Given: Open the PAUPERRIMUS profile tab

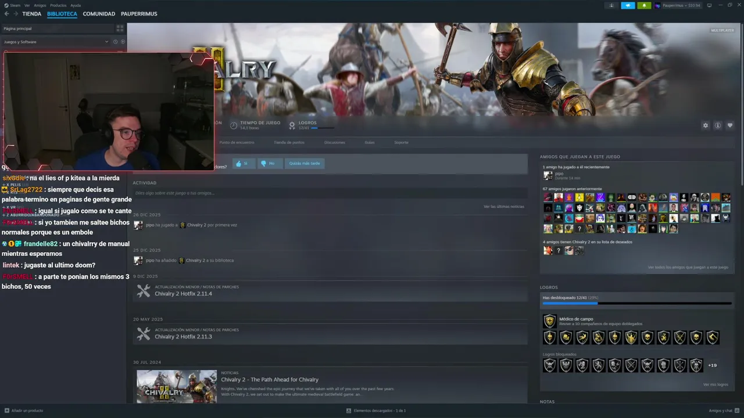Looking at the screenshot, I should 139,14.
